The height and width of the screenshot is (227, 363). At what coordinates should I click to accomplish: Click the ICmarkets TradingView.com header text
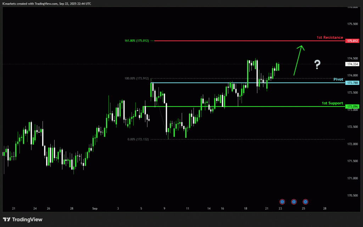pos(46,3)
